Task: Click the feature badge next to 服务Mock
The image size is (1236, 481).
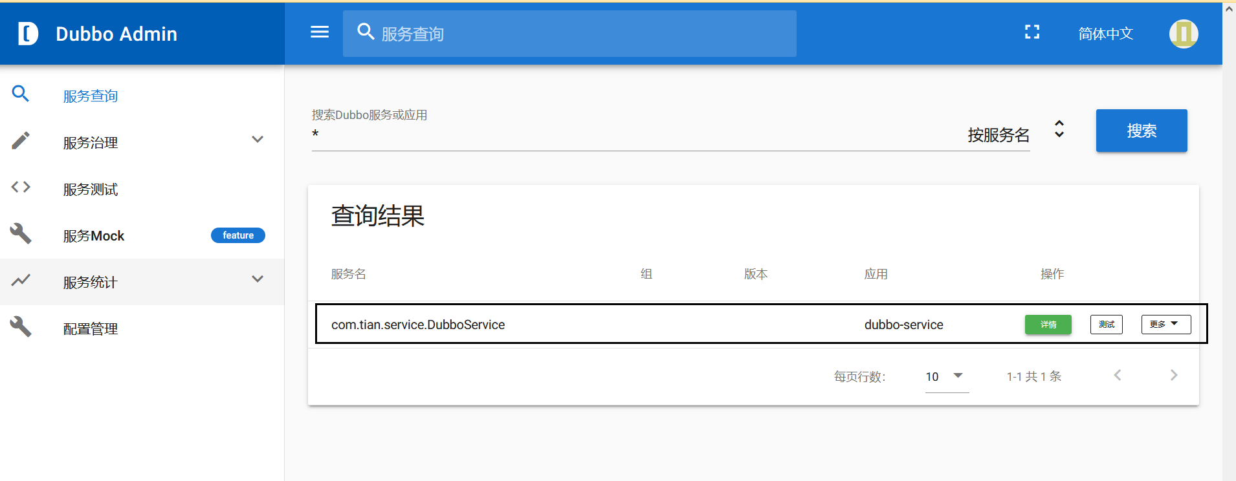Action: click(238, 235)
